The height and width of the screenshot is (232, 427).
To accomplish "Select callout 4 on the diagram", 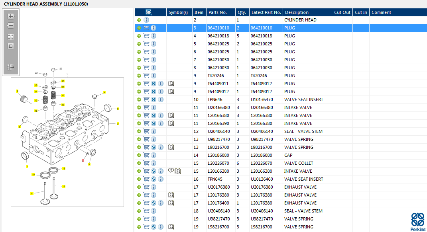I will coord(104,92).
